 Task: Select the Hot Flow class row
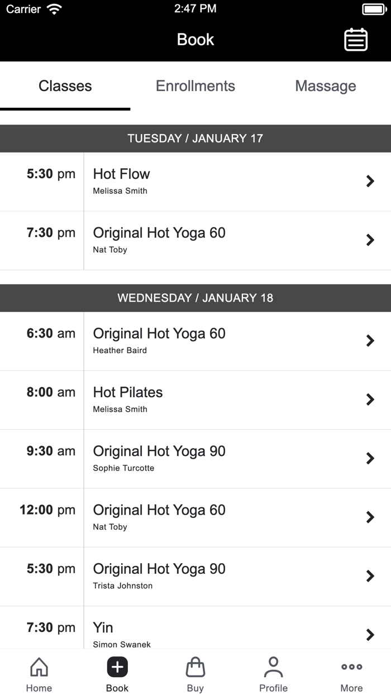pos(195,181)
